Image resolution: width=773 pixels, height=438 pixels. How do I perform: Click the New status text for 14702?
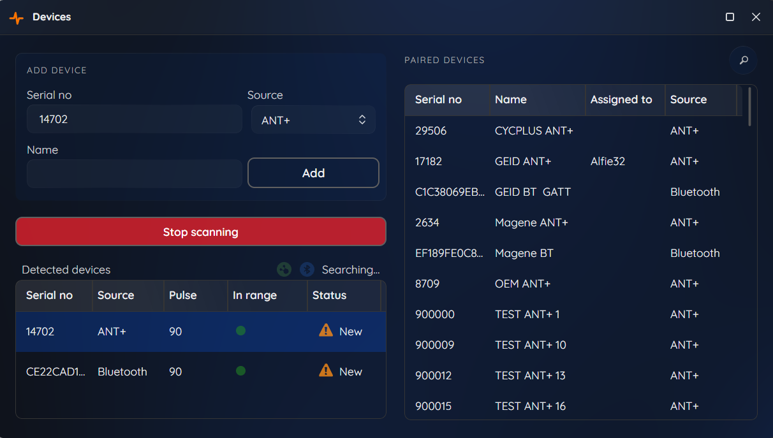coord(351,332)
